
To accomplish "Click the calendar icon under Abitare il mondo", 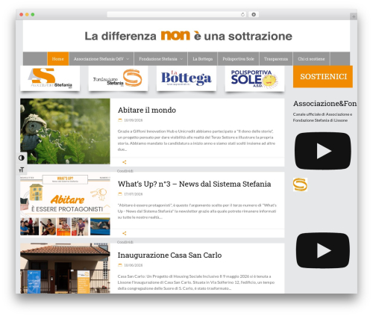I will click(120, 120).
